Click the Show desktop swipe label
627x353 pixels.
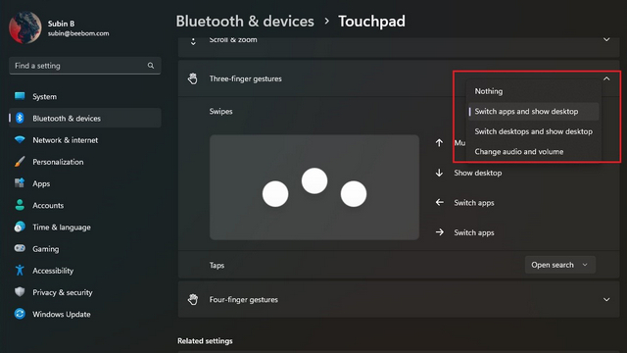click(477, 173)
